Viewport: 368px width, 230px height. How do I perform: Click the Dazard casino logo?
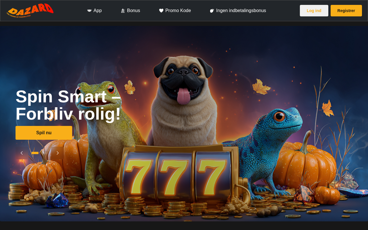[30, 11]
